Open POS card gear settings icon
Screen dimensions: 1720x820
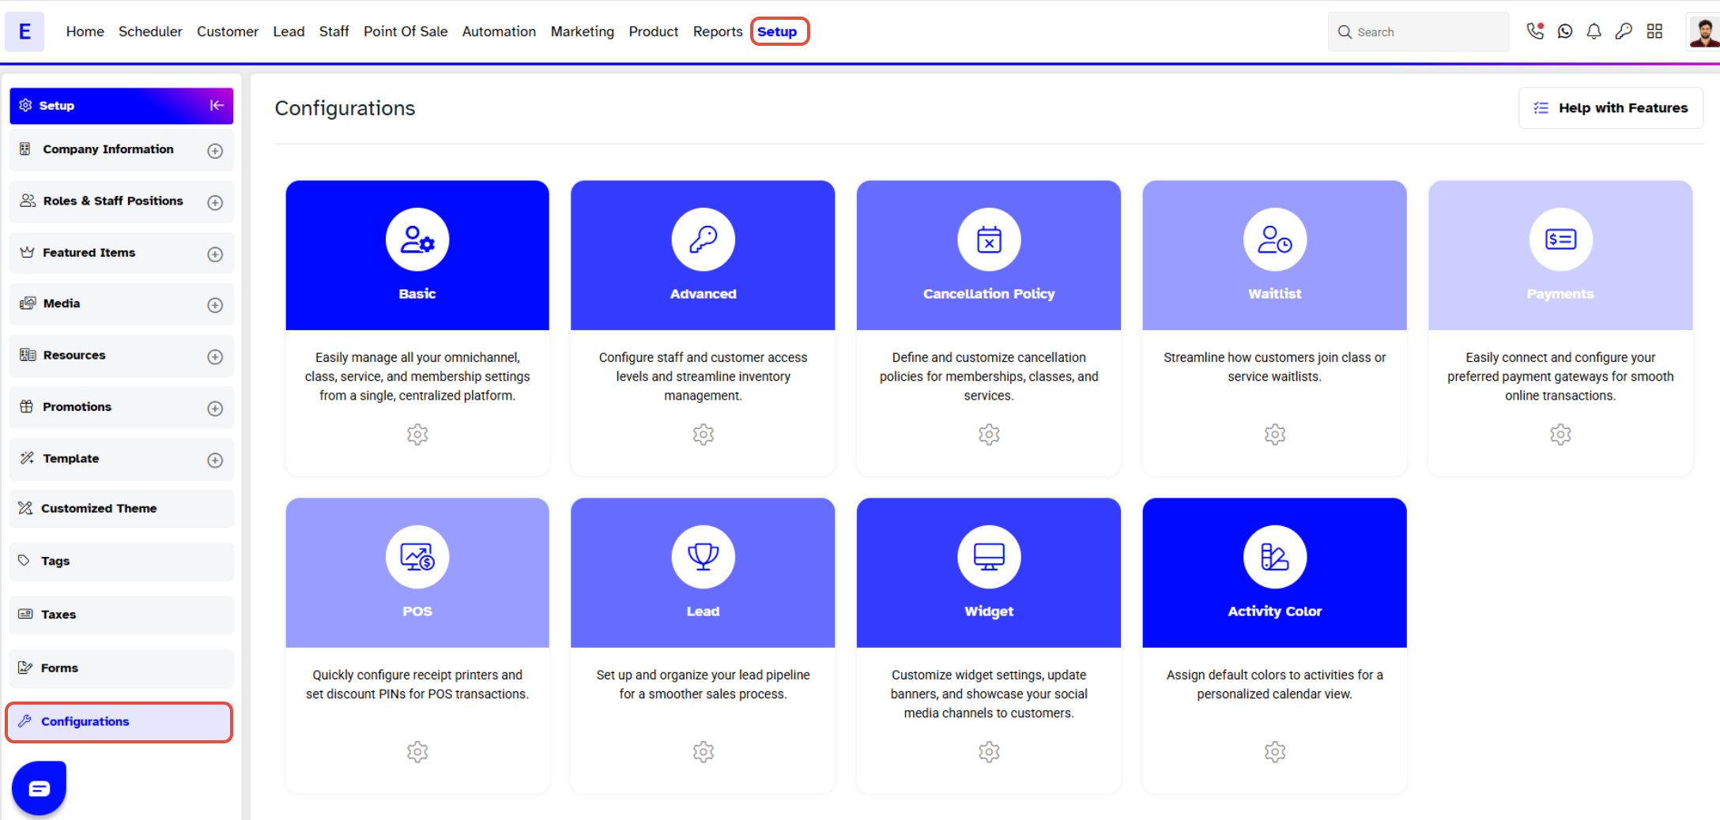tap(417, 752)
